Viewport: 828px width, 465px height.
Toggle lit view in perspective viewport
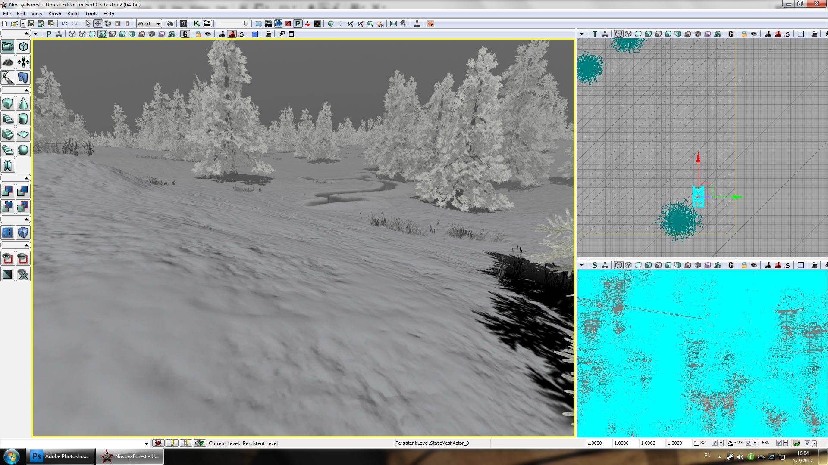pos(102,34)
